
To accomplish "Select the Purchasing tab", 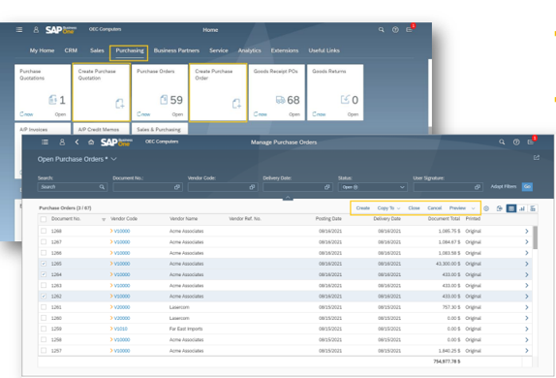I will (x=130, y=50).
